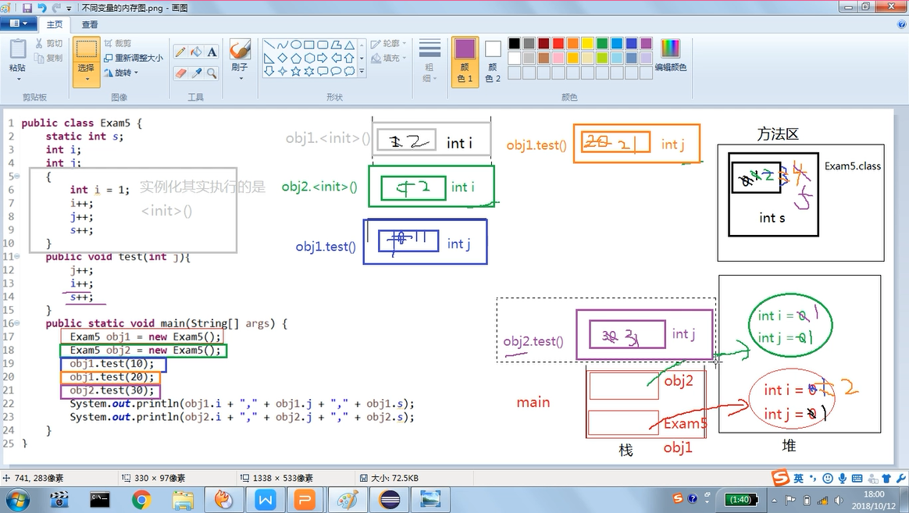Viewport: 909px width, 513px height.
Task: Choose the diamond shape
Action: pos(283,58)
